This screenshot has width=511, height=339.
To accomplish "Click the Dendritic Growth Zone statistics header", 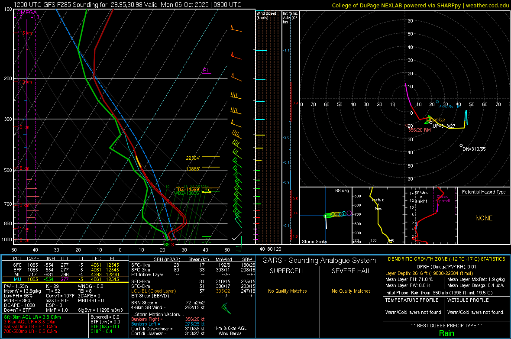I will (x=446, y=259).
